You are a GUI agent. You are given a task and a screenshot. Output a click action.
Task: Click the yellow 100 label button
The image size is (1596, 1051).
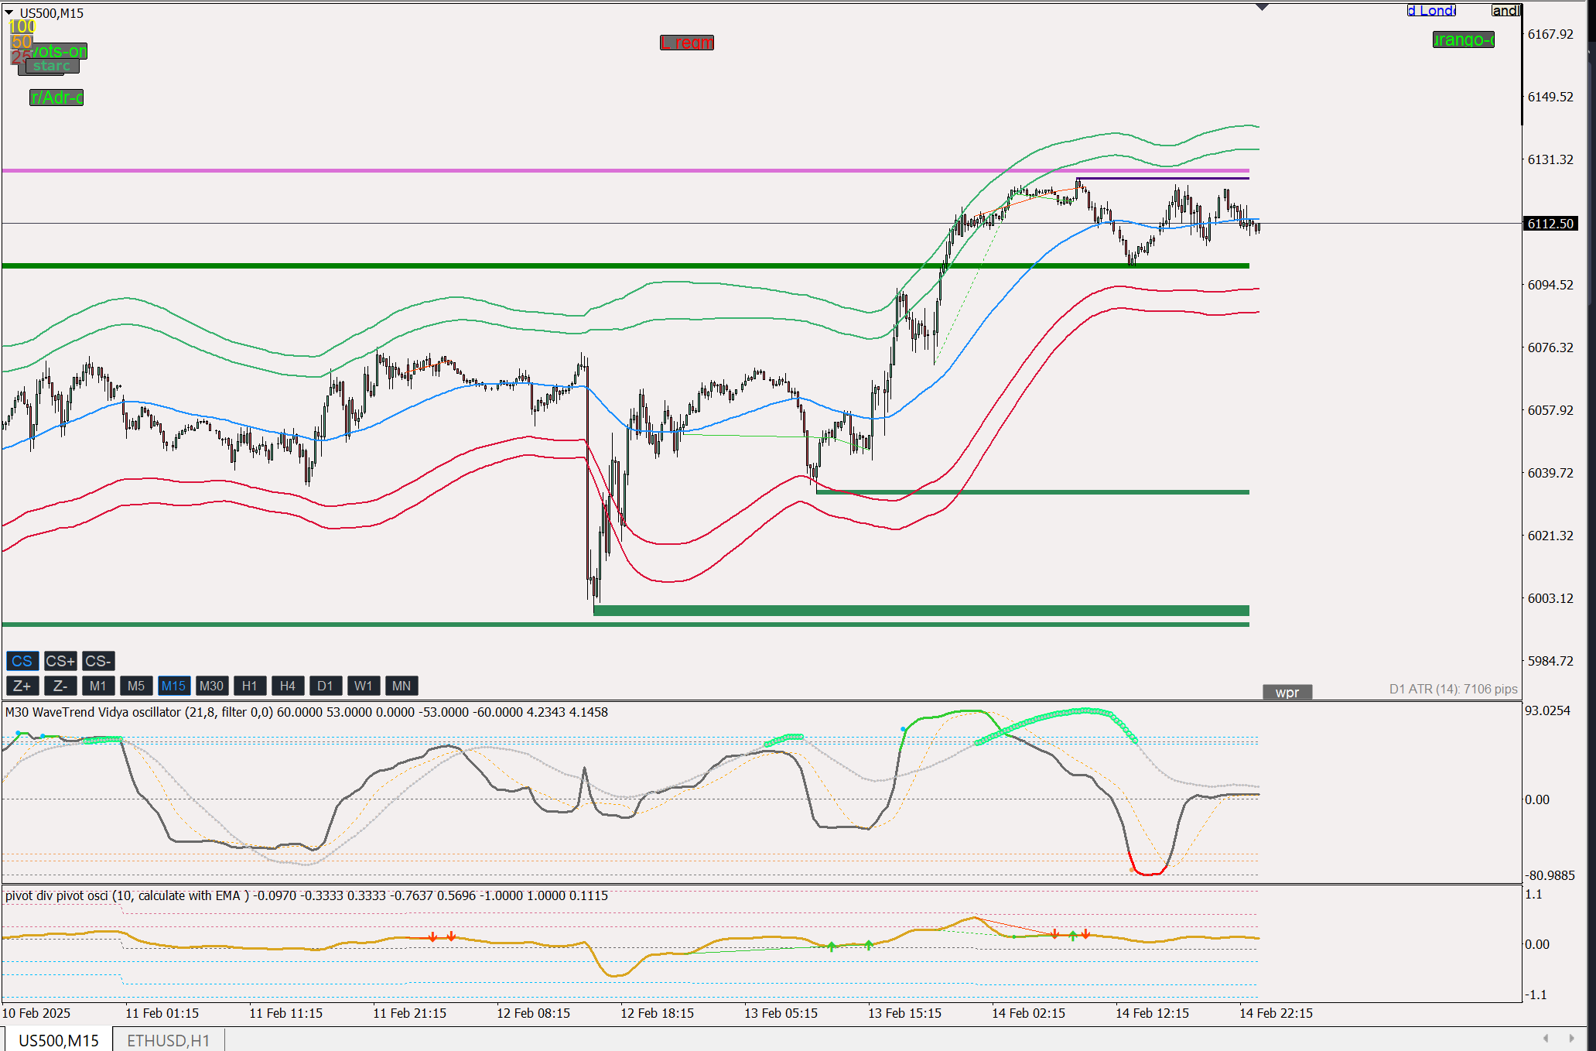tap(22, 26)
